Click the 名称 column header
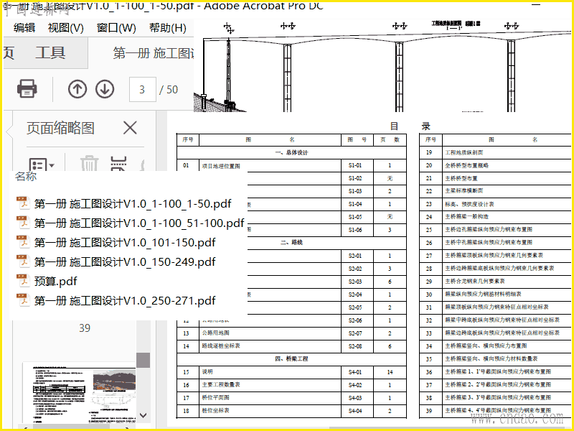The width and height of the screenshot is (574, 431). (26, 176)
